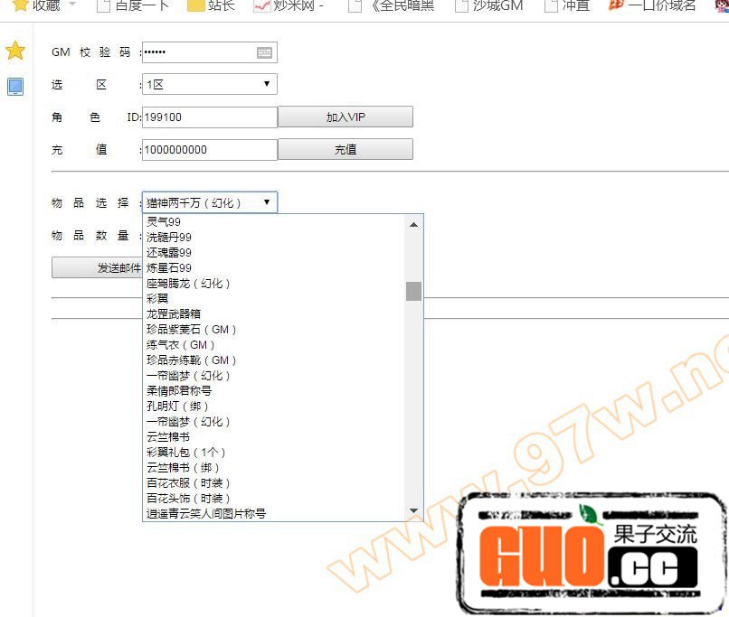This screenshot has width=729, height=617.
Task: Click the 角色ID input field
Action: (x=209, y=117)
